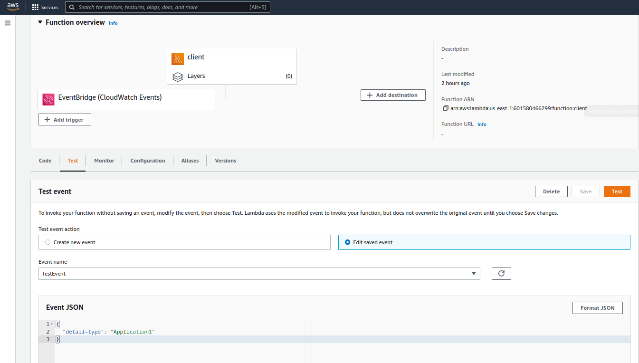
Task: Switch to the Code tab
Action: pos(45,161)
